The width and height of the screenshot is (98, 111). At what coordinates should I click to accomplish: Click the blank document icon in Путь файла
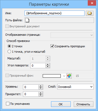[x=27, y=20]
